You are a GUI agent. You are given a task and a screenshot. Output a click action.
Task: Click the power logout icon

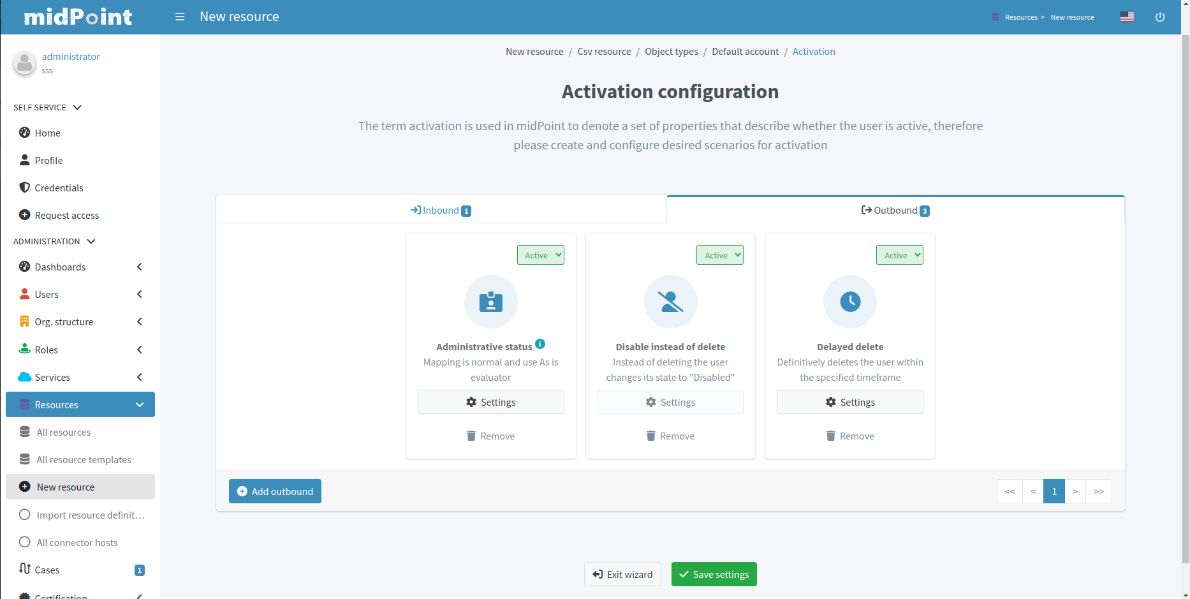coord(1159,17)
